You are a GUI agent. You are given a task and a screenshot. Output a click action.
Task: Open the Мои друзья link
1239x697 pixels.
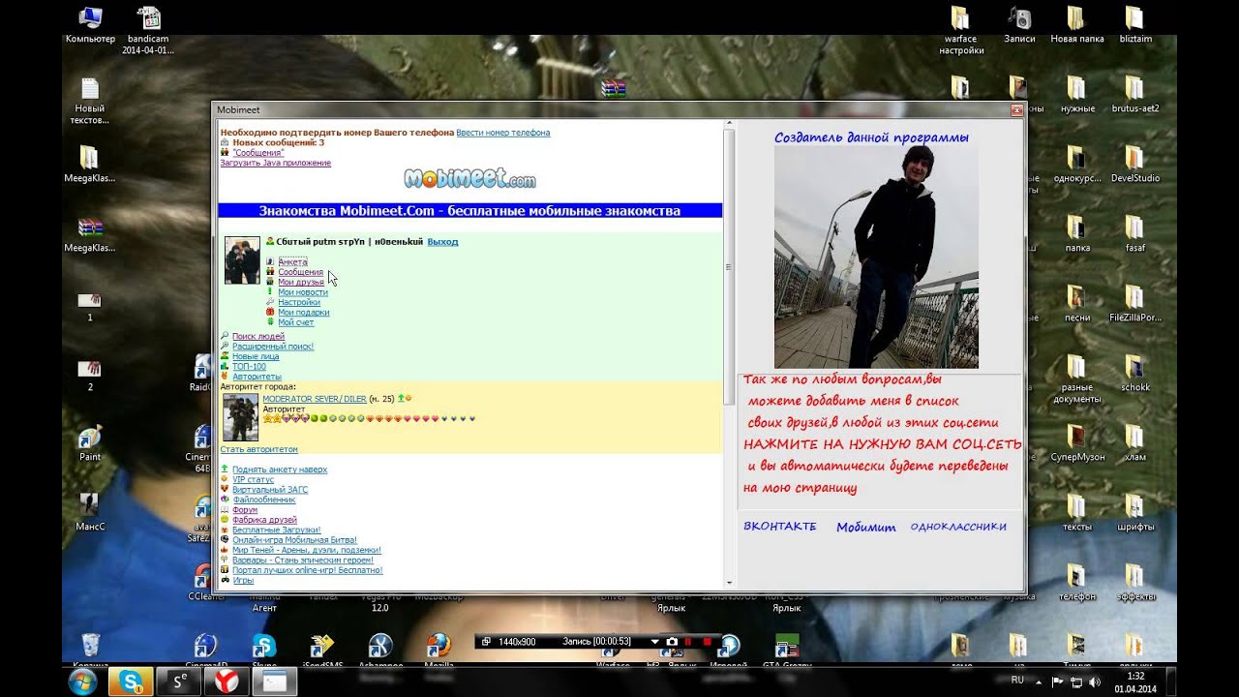tap(301, 282)
